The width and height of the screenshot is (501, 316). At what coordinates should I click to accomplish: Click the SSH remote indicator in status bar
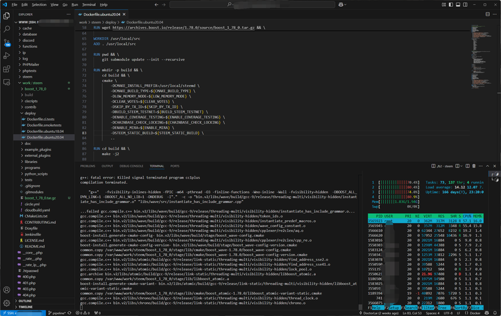click(23, 313)
